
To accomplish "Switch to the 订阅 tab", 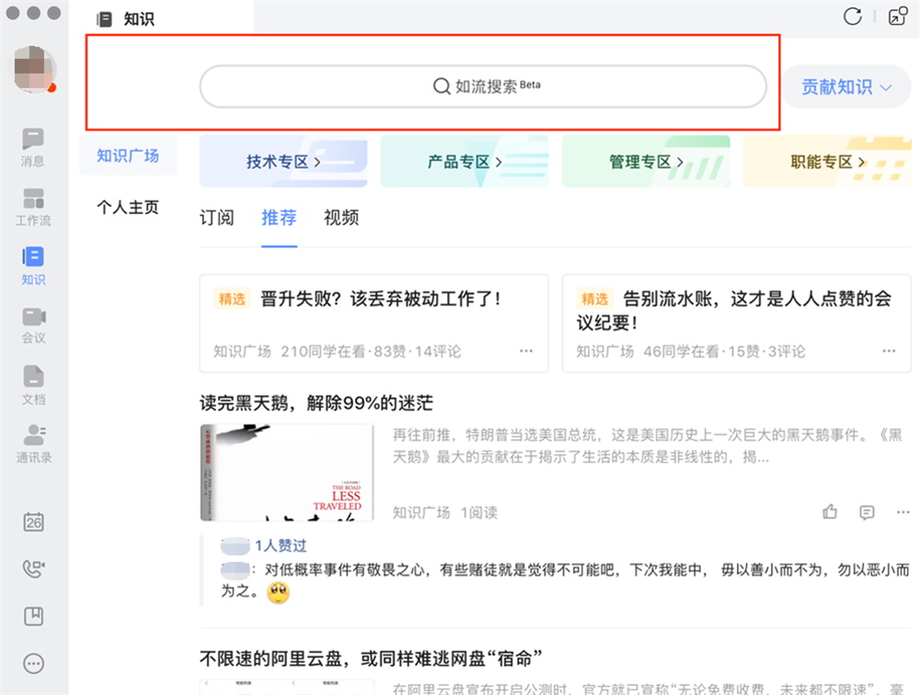I will pos(216,218).
